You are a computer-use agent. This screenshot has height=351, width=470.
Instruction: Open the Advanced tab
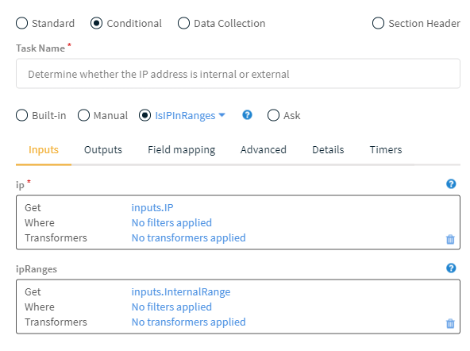[x=263, y=149]
